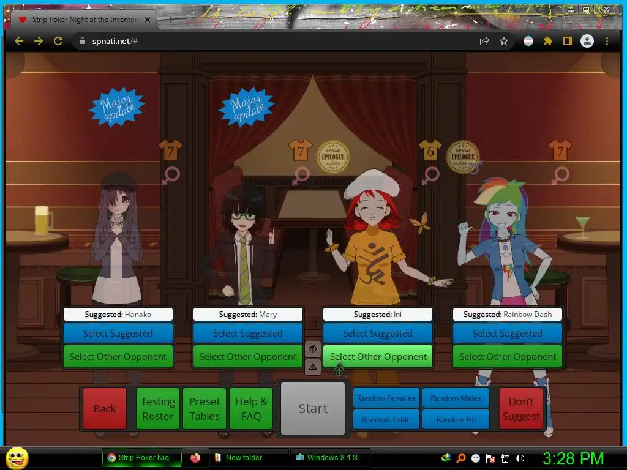The image size is (627, 470).
Task: Click Rainbow Dash's clothing layers shirt icon
Action: [x=560, y=151]
